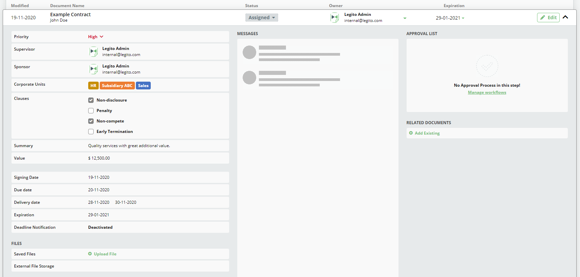Screen dimensions: 580x277
Task: Click the Supervisor Legito Admin avatar icon
Action: pos(94,52)
